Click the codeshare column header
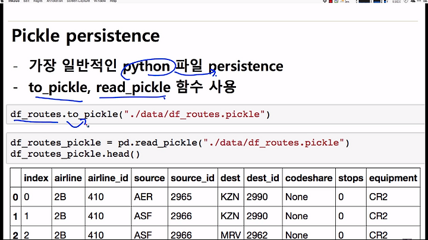Viewport: 428px width, 240px height. point(309,178)
